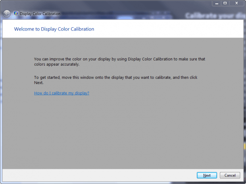
Task: Click the empty gray area below the help link
Action: (123, 131)
